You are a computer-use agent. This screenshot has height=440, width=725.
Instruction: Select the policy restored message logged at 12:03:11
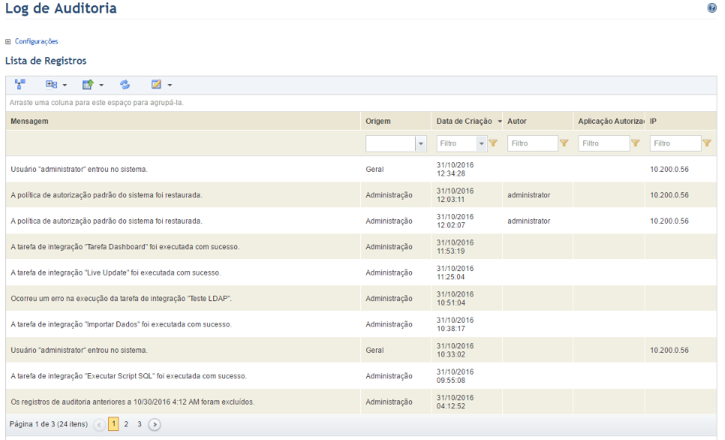pos(107,195)
